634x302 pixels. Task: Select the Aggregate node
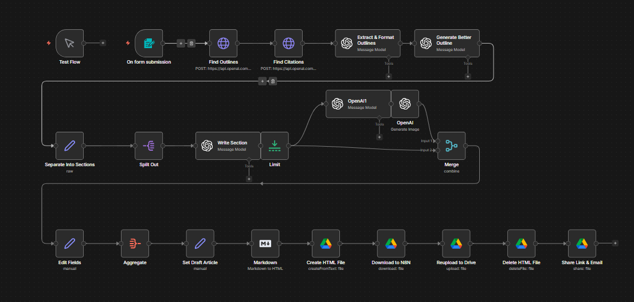[x=135, y=244]
